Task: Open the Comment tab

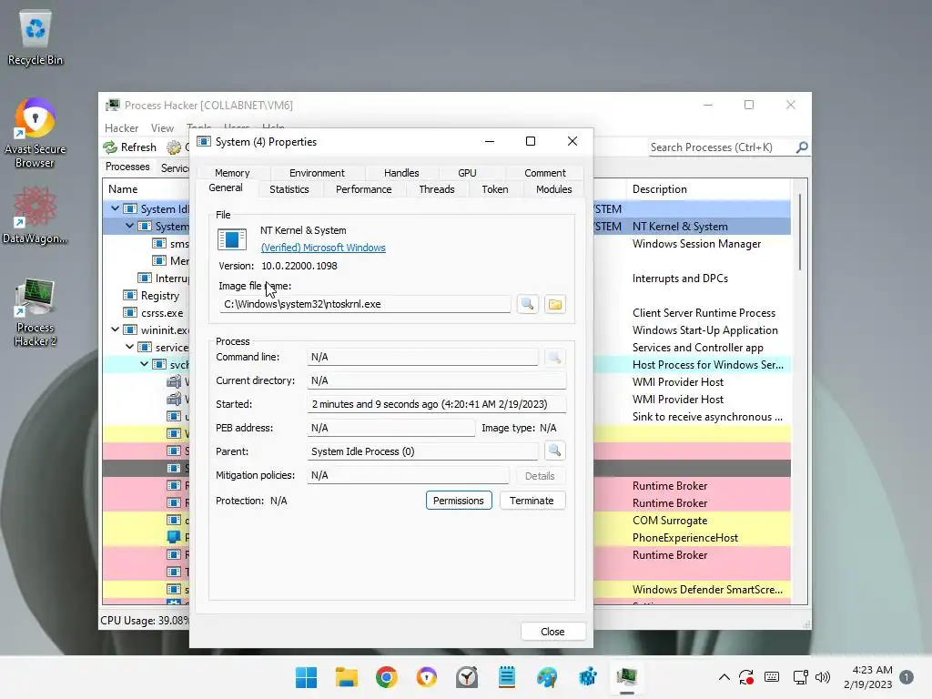Action: 544,173
